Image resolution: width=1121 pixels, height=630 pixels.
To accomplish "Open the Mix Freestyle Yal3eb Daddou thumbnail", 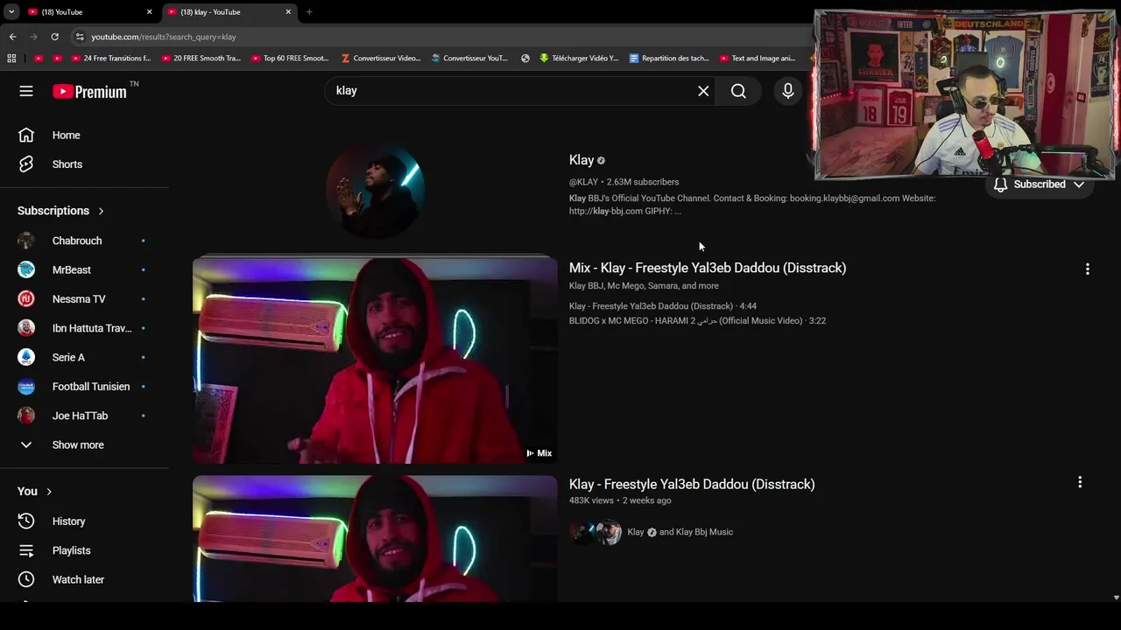I will point(375,360).
